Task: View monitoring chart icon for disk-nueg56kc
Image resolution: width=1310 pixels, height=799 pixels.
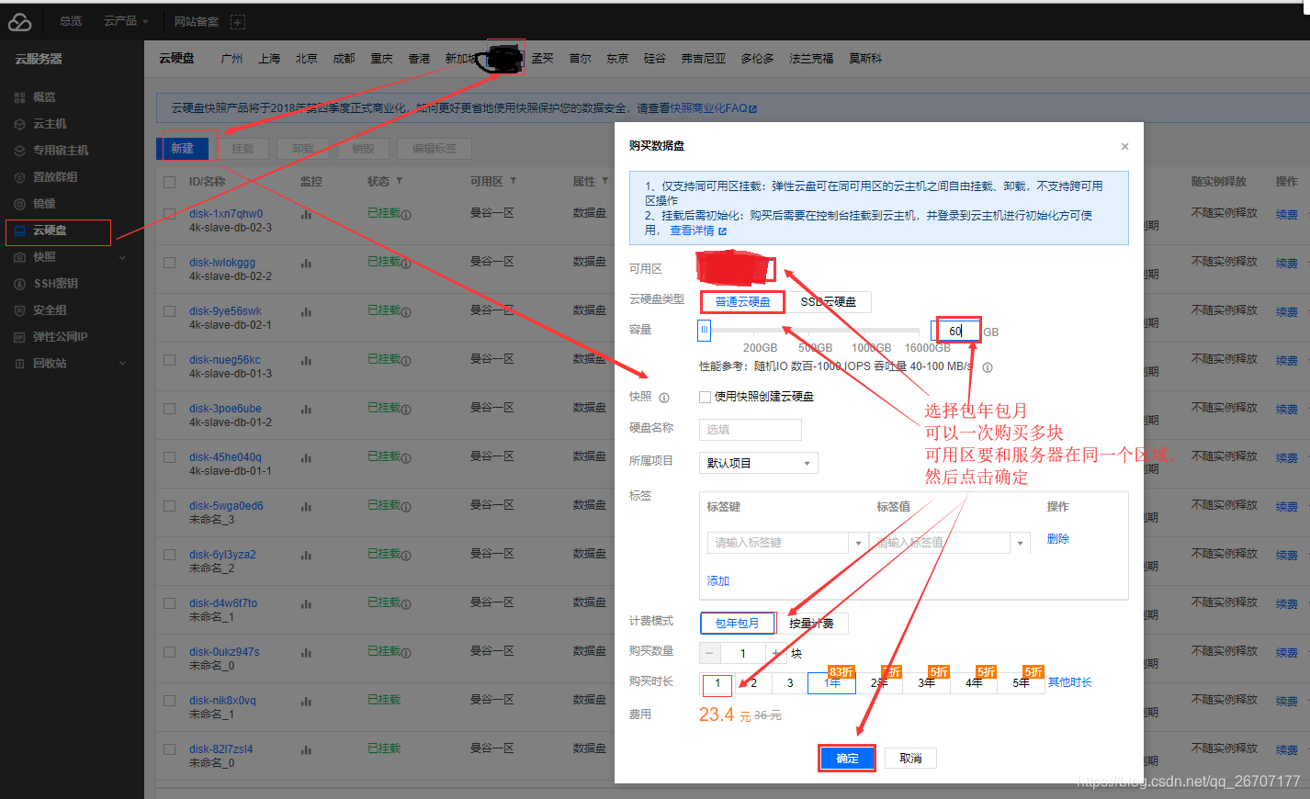Action: [306, 360]
